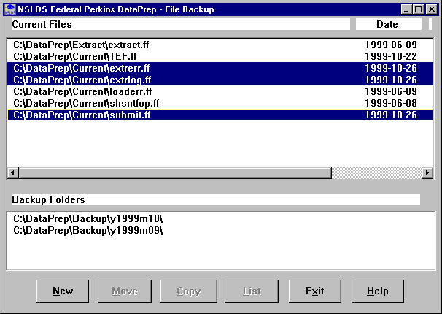Click date 1999-10-22 of TEF.ff
This screenshot has width=442, height=314.
pos(391,56)
